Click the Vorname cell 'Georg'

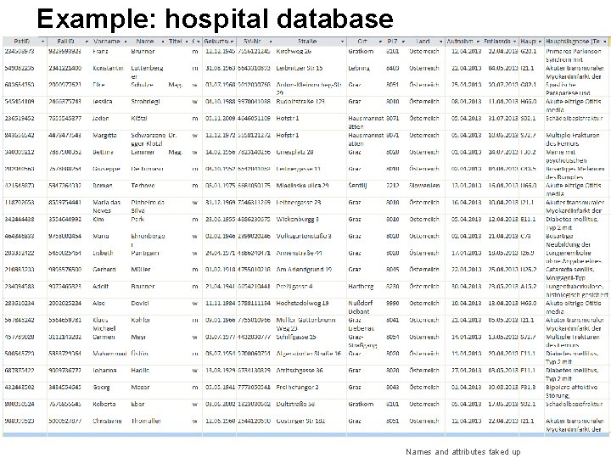pyautogui.click(x=101, y=388)
